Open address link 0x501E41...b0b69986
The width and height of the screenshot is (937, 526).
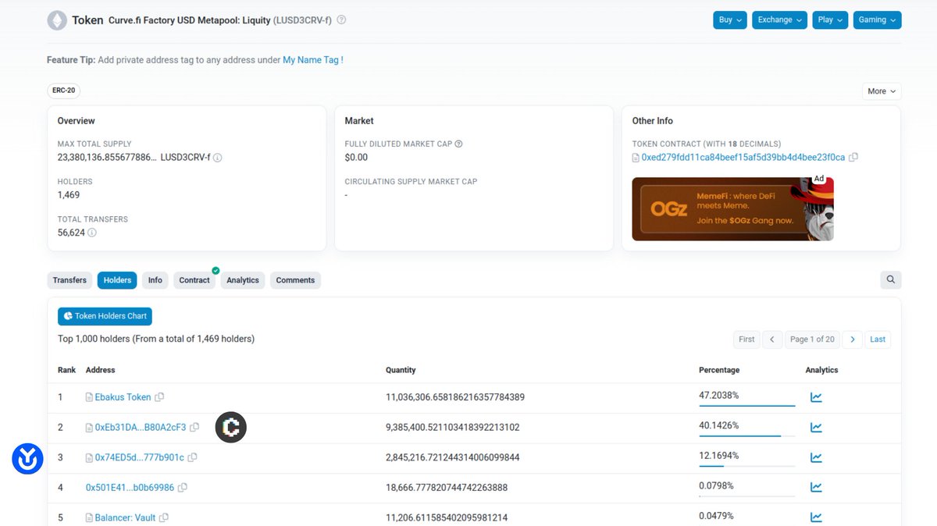click(130, 488)
